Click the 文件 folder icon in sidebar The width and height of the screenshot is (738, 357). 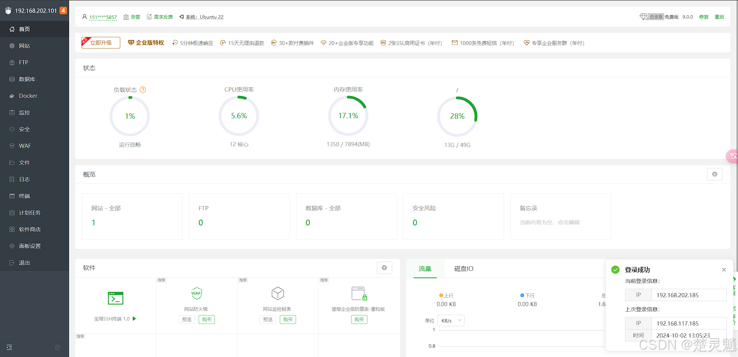(x=12, y=163)
